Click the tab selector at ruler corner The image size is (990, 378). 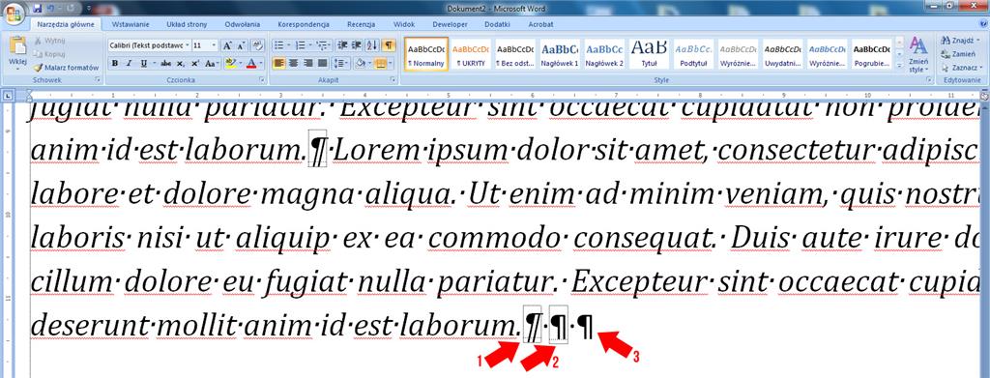pos(8,96)
